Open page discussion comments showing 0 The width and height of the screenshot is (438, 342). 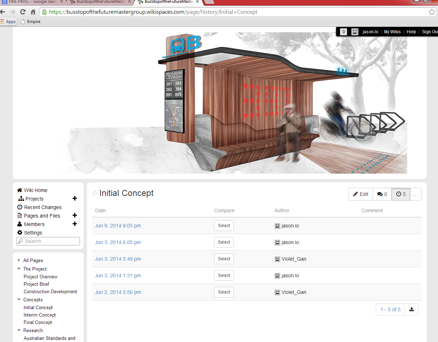coord(382,194)
